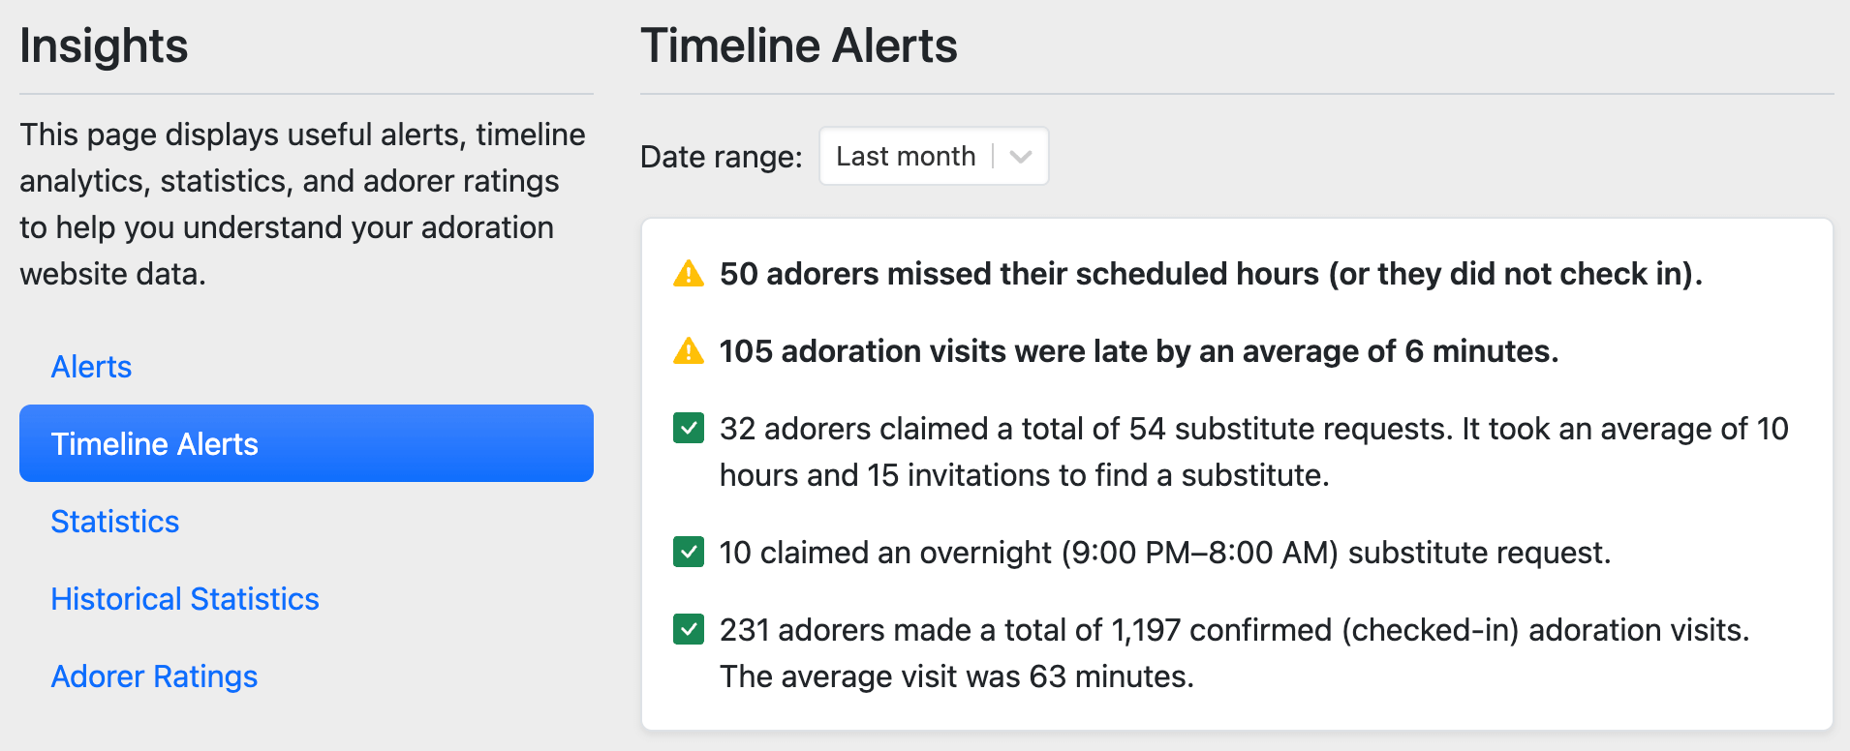Screen dimensions: 1850x751
Task: Click the chevron arrow in date range selector
Action: [x=1020, y=156]
